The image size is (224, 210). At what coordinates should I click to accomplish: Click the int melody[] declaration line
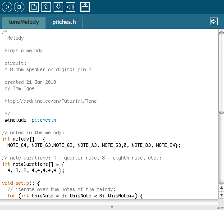click(x=24, y=139)
